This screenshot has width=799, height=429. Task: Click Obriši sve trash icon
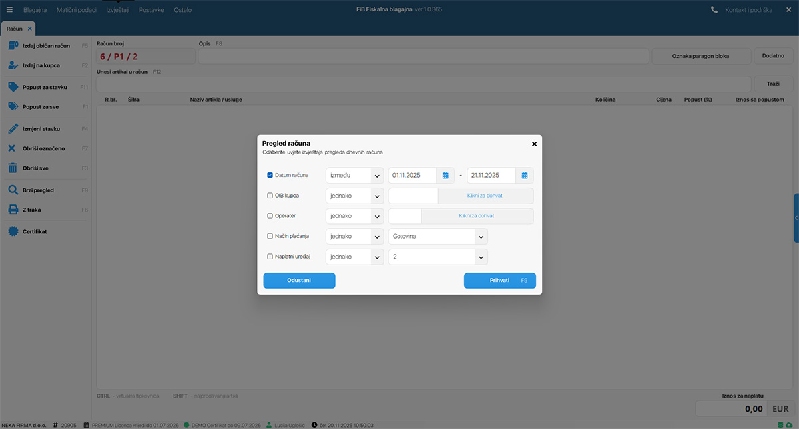click(x=13, y=168)
